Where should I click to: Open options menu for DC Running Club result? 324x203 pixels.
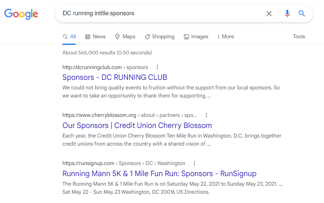point(157,67)
